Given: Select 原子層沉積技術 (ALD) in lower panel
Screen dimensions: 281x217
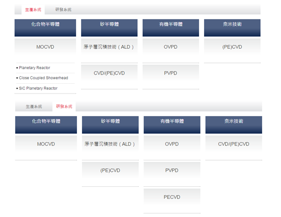Looking at the screenshot, I should (110, 144).
